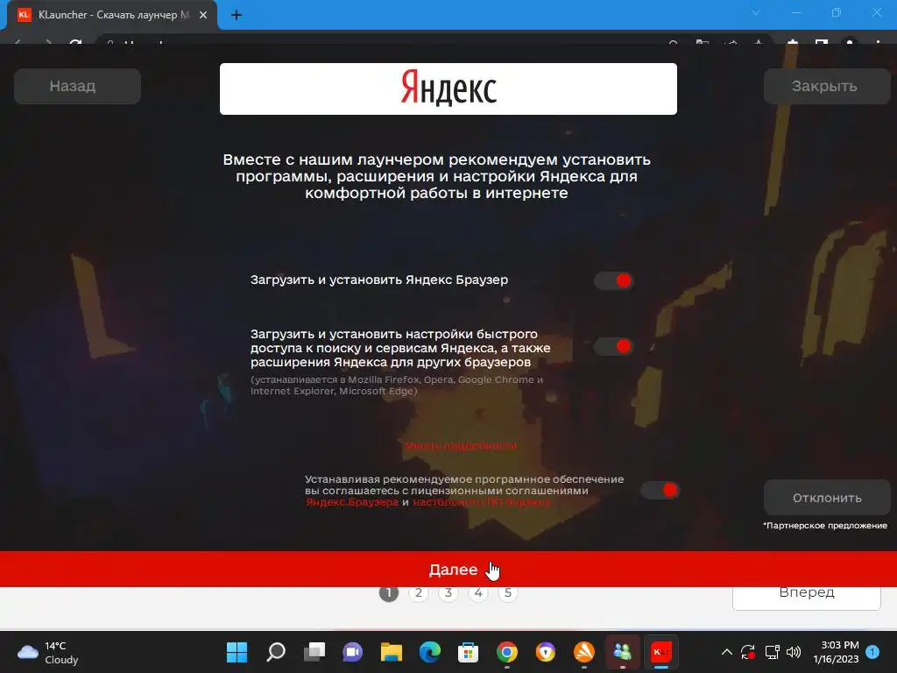Show hidden system tray icons

726,652
